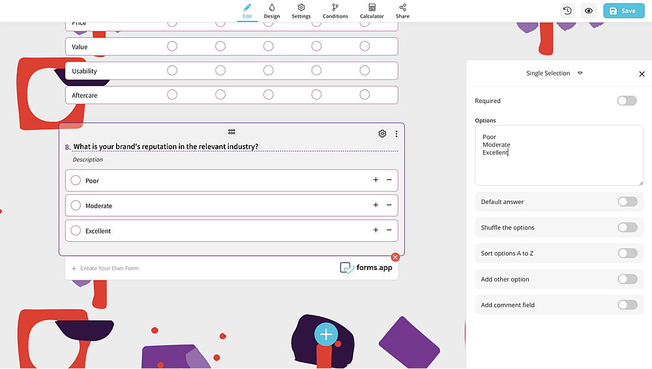Click the Aftercare row label
Image resolution: width=652 pixels, height=369 pixels.
[x=84, y=95]
